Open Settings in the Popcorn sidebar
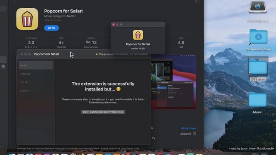The image size is (276, 155). 25,74
